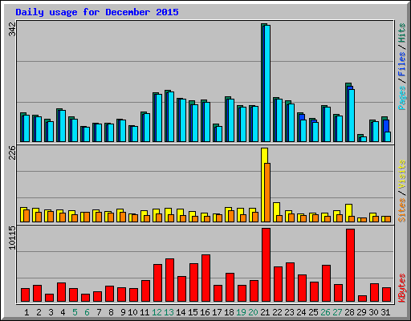Click the red KBytes bar for day 29
Viewport: 411px width, 321px height.
coord(362,299)
